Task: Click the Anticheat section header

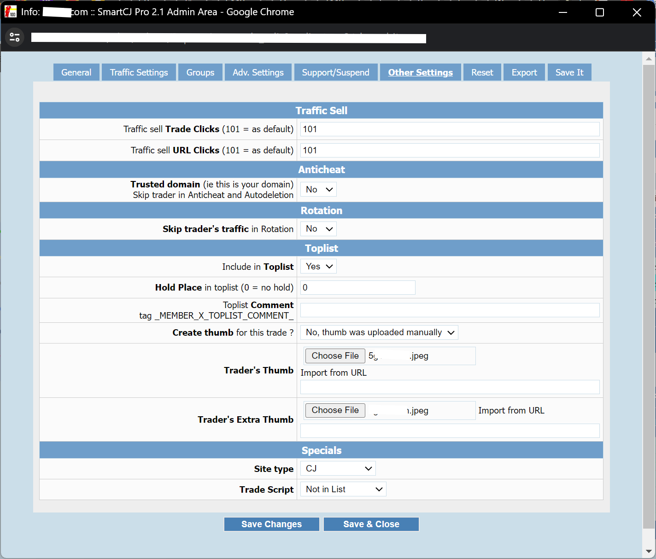Action: [321, 169]
